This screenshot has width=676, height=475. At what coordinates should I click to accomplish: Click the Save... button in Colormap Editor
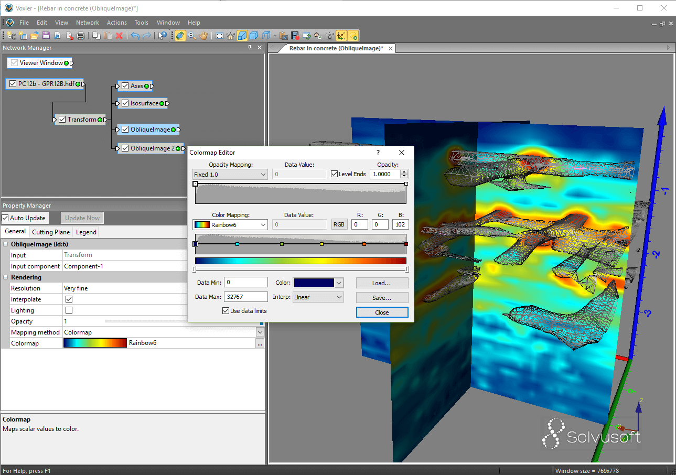coord(382,297)
